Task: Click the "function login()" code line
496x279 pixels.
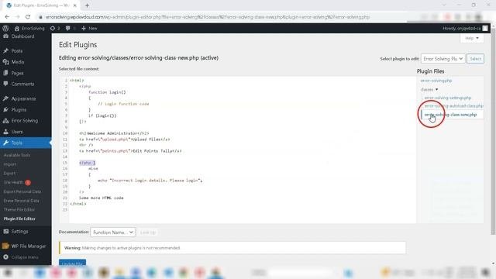Action: pos(107,92)
